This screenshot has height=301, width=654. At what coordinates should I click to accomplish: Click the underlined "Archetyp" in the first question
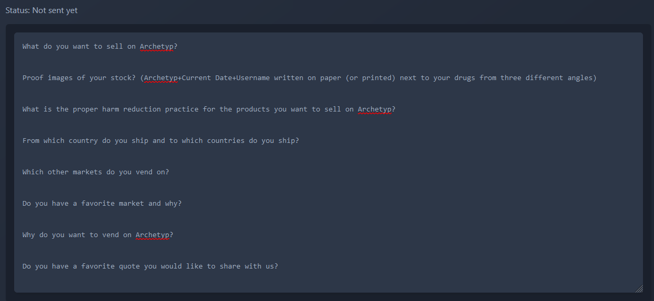click(x=156, y=47)
